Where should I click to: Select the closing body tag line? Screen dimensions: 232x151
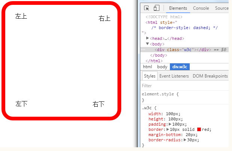[x=158, y=55]
